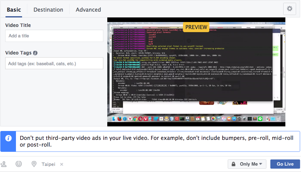Tag people with the person-plus icon

3,164
